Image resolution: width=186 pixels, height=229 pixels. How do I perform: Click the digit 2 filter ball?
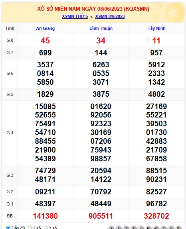(x=126, y=227)
